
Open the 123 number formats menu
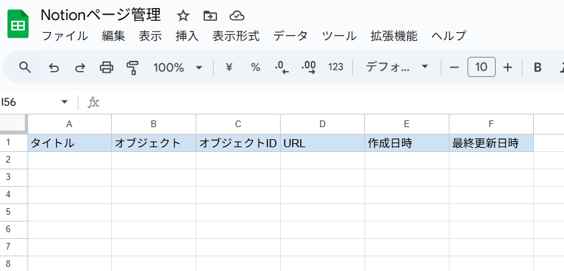(x=336, y=67)
